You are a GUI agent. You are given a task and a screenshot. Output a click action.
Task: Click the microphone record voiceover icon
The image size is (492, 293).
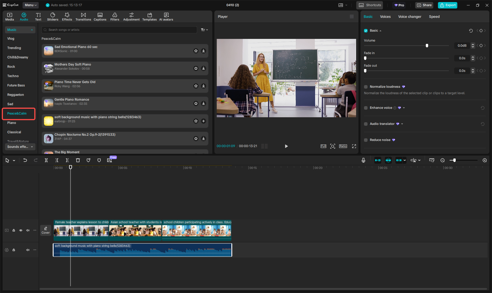point(363,160)
